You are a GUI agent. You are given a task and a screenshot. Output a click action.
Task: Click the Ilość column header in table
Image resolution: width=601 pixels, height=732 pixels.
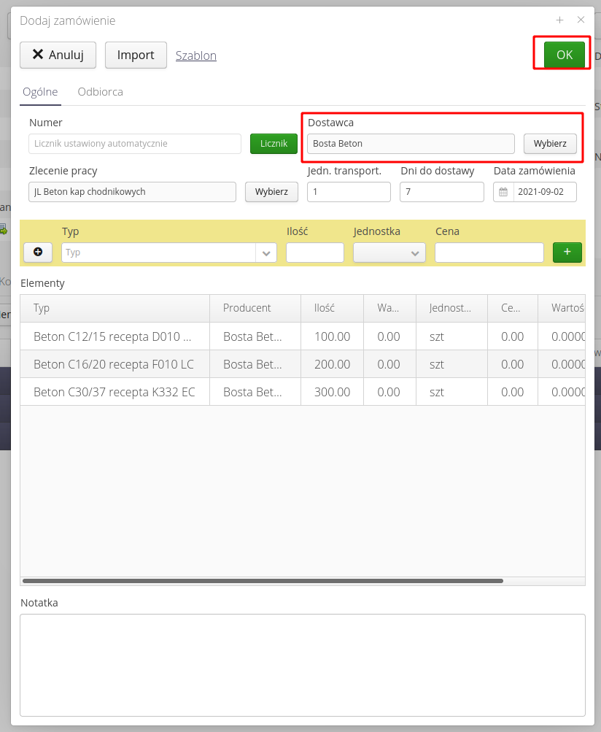[325, 308]
